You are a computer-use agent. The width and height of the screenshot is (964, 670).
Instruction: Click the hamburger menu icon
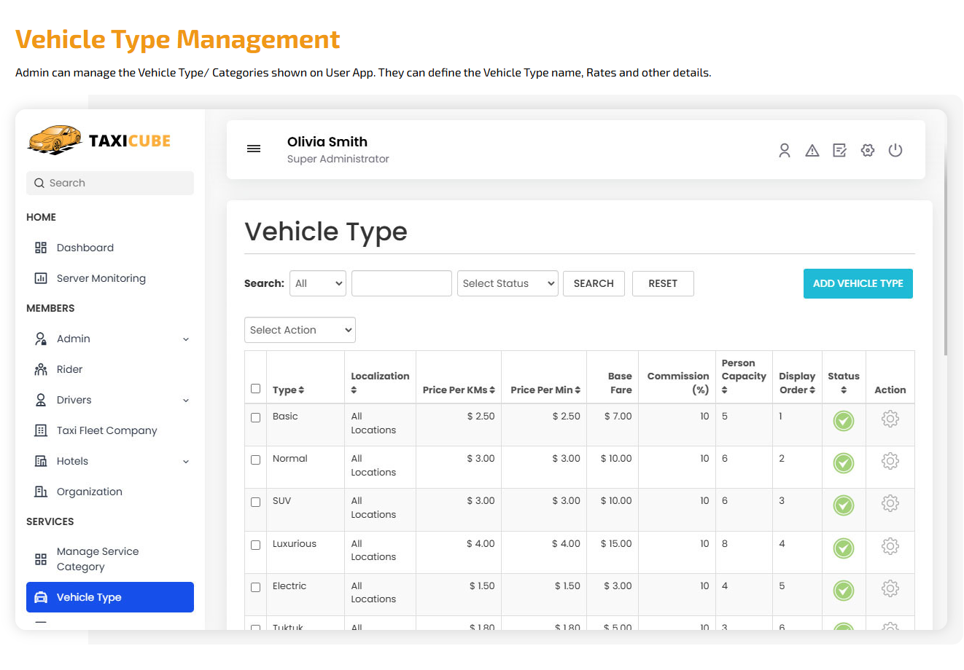254,149
